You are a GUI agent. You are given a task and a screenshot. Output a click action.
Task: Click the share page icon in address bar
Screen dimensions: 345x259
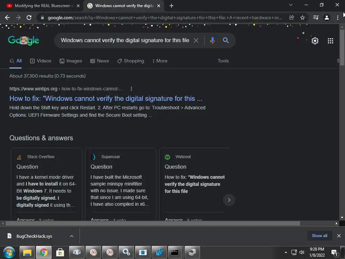(291, 18)
